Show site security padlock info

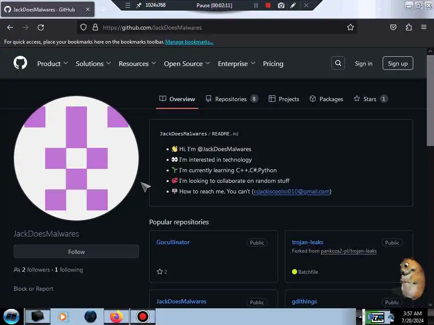pos(95,28)
